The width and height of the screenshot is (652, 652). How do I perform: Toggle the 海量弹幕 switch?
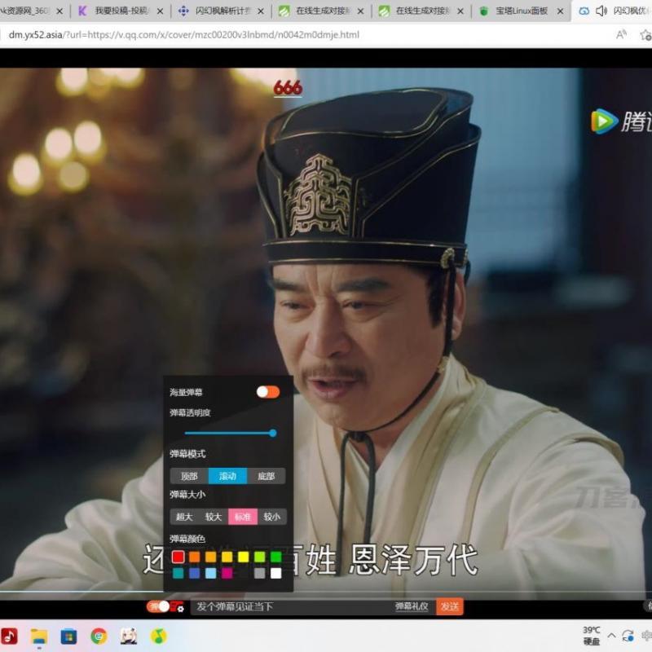tap(267, 392)
